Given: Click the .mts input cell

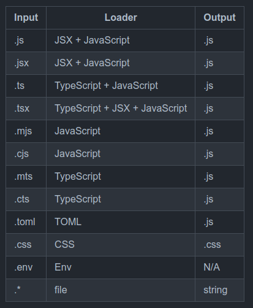Looking at the screenshot, I should (x=26, y=177).
